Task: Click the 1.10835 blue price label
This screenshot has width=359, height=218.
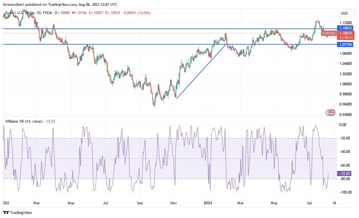Action: tap(345, 28)
